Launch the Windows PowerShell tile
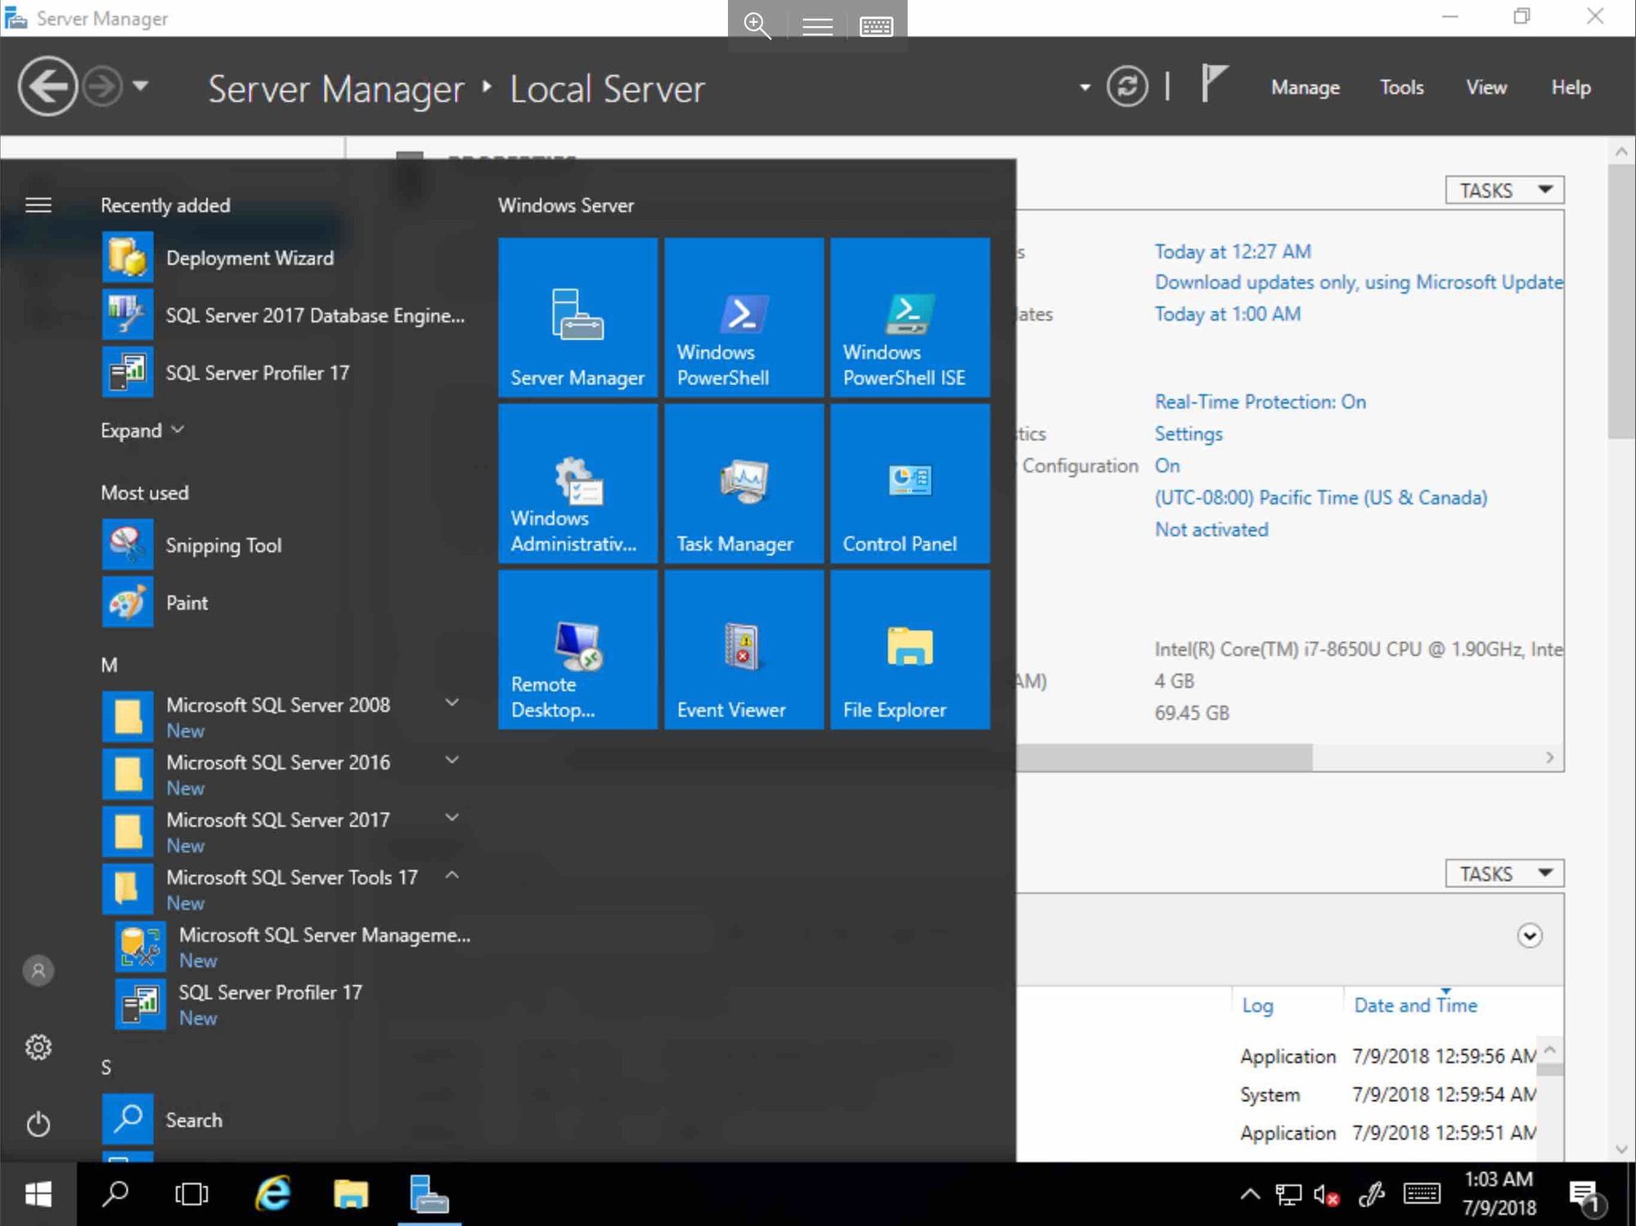This screenshot has height=1226, width=1636. click(744, 317)
